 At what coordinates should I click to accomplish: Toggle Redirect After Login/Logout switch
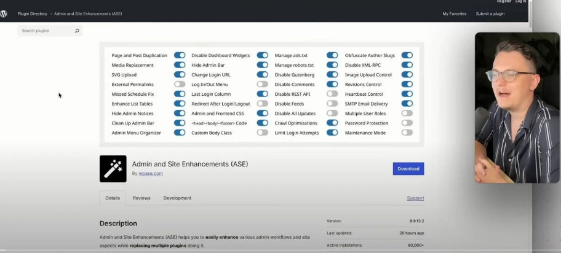click(x=262, y=104)
